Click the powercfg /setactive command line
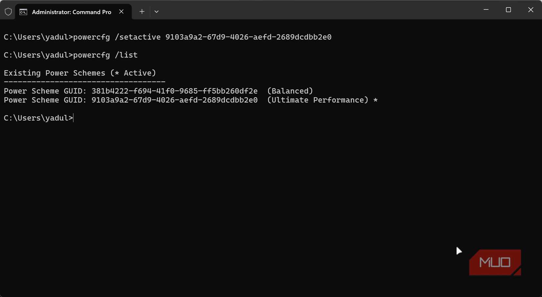This screenshot has height=297, width=542. click(168, 37)
